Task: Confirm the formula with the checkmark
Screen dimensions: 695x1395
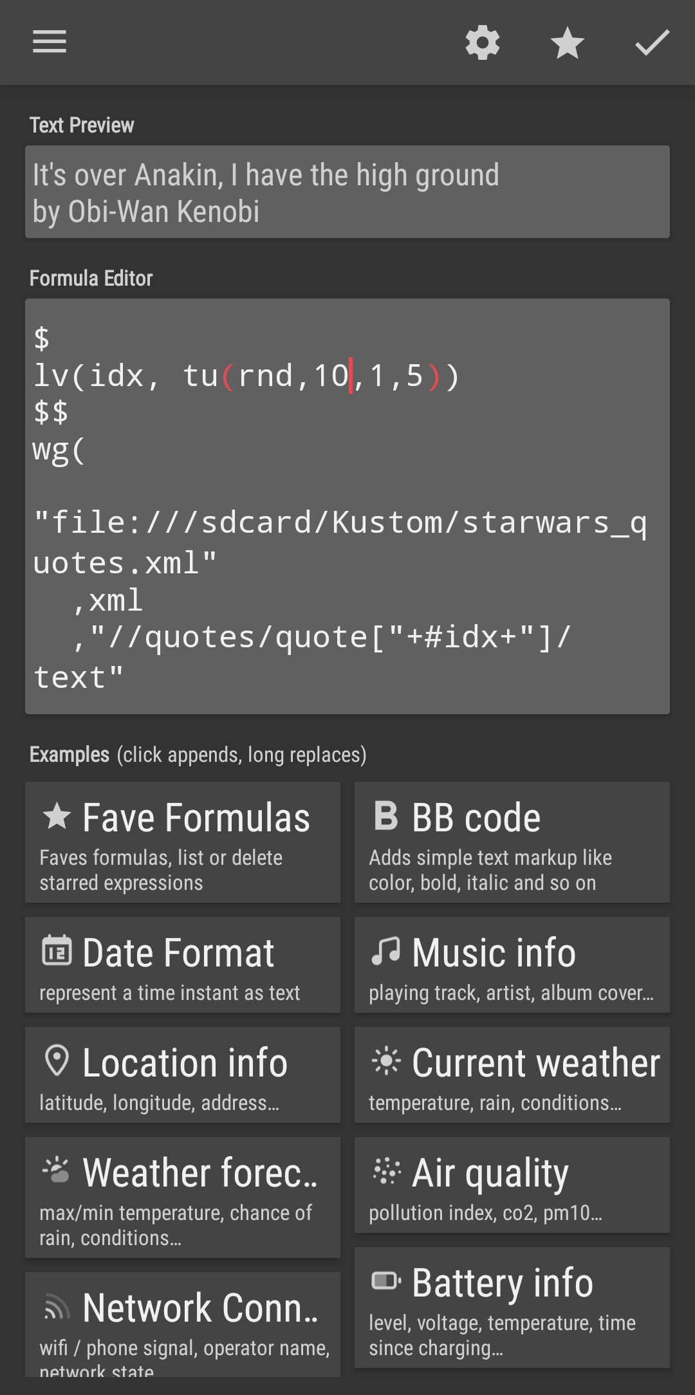Action: tap(653, 43)
